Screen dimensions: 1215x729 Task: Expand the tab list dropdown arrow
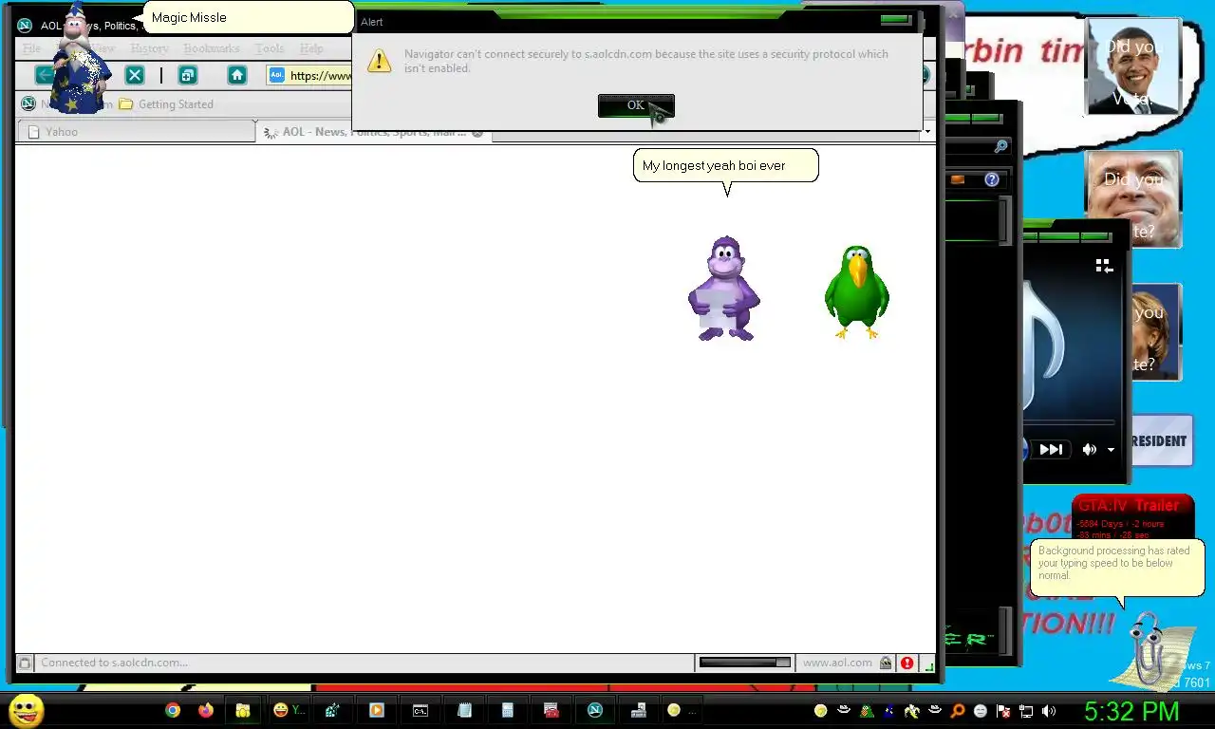(x=926, y=131)
